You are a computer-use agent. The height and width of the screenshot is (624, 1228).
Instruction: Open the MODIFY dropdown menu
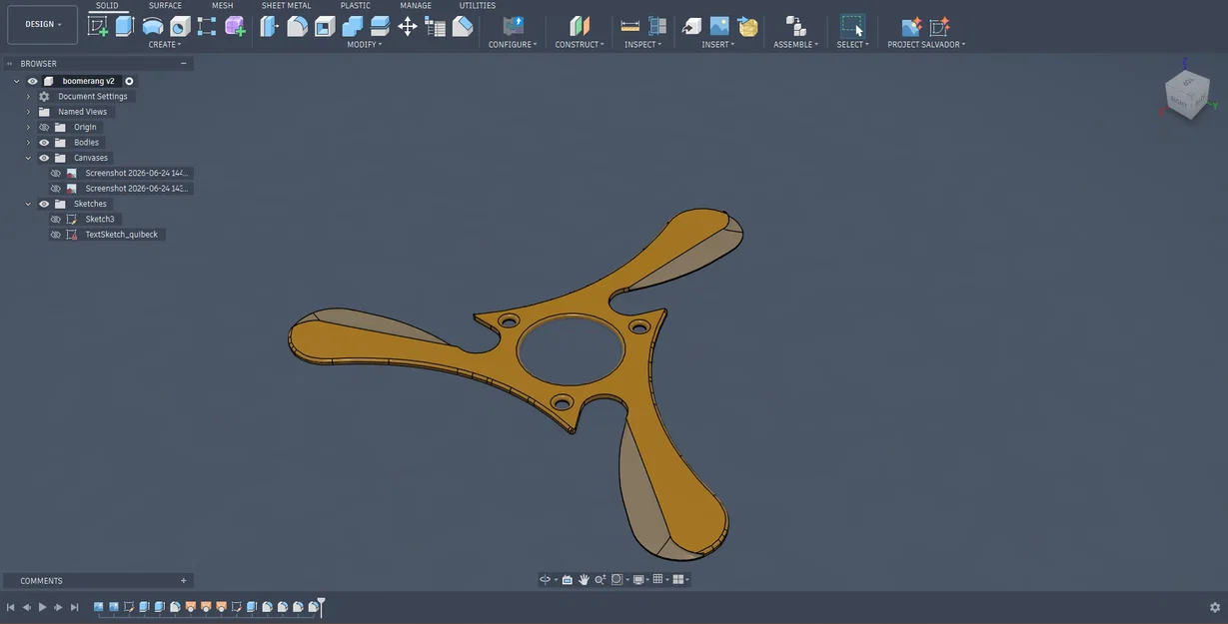coord(364,45)
